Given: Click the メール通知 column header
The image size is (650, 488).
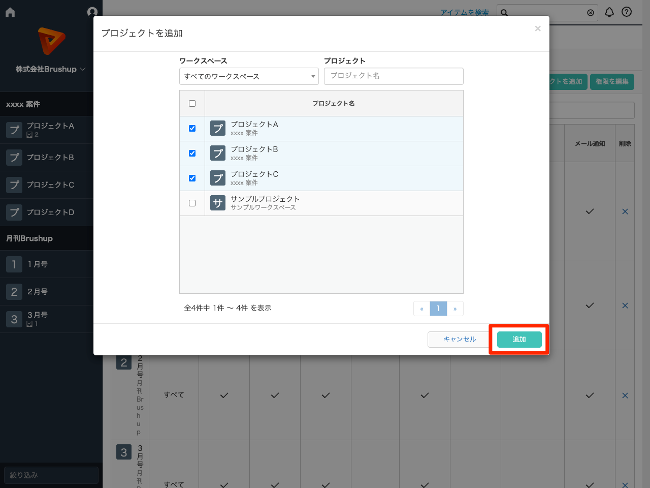Looking at the screenshot, I should (x=590, y=144).
